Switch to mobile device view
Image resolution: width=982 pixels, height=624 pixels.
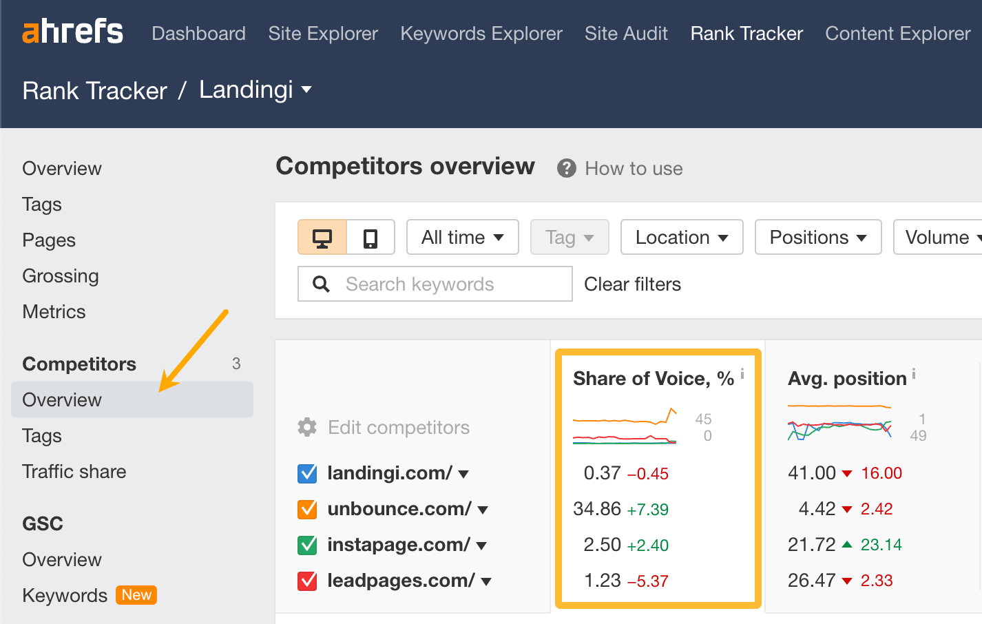[x=370, y=237]
